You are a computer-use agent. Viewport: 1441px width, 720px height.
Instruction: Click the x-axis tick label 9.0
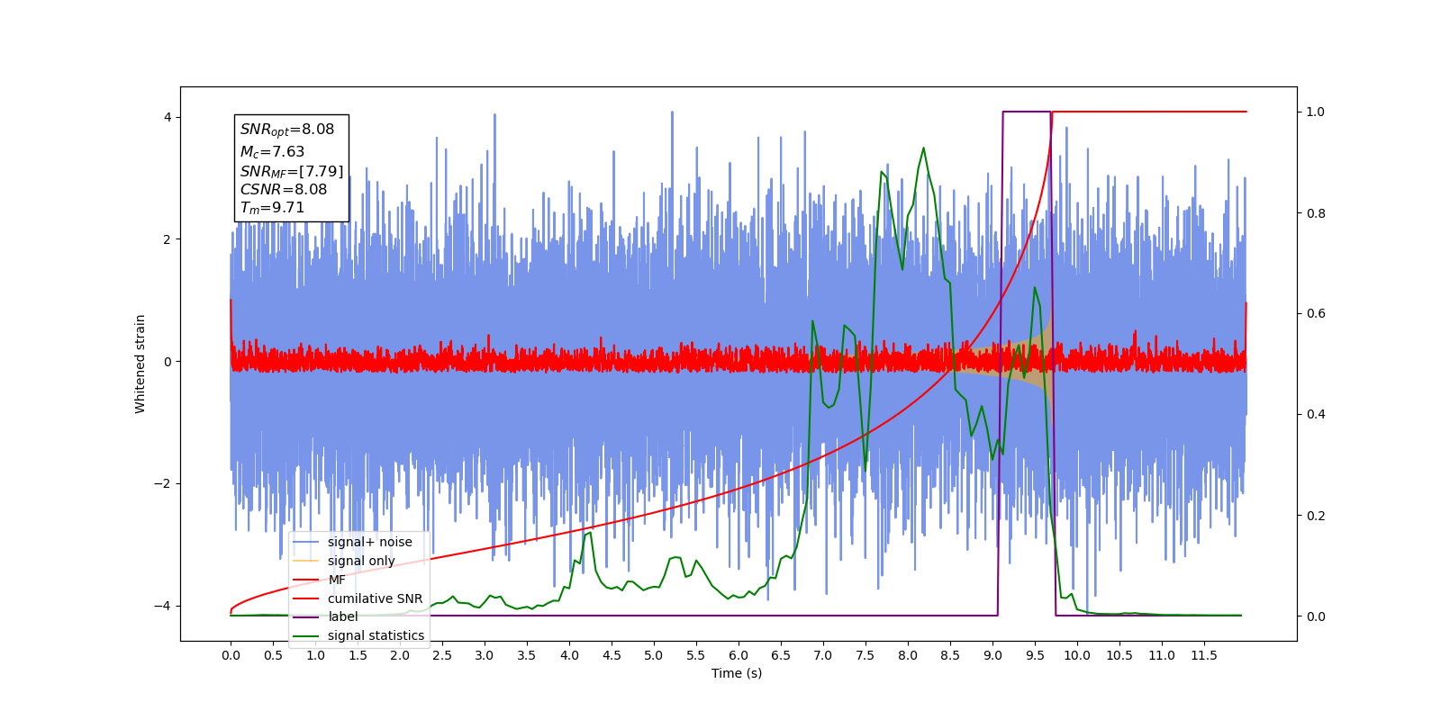992,655
